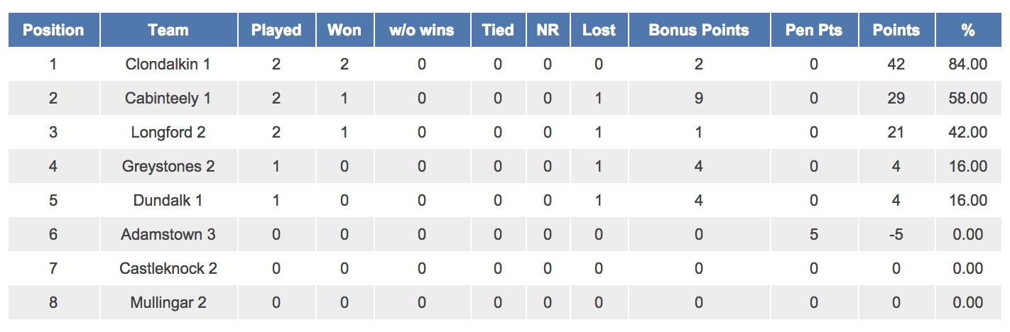Image resolution: width=1010 pixels, height=332 pixels.
Task: Select the Cabinteely 1 team name
Action: click(168, 99)
